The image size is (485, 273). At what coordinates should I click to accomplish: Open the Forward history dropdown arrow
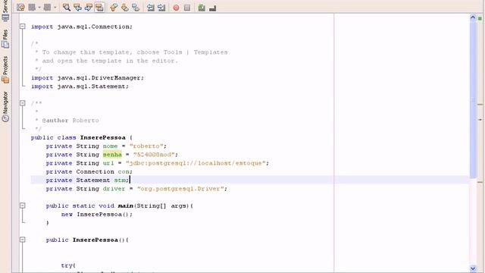click(55, 8)
